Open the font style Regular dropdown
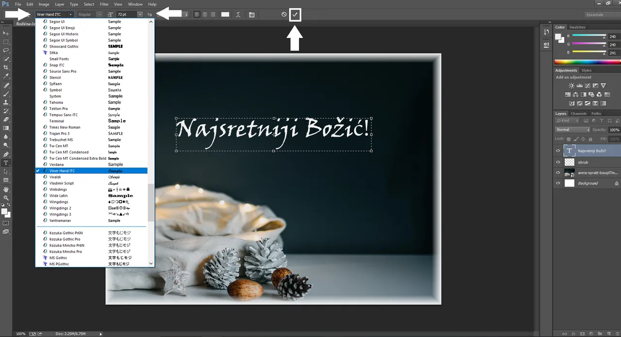This screenshot has width=621, height=337. click(99, 15)
